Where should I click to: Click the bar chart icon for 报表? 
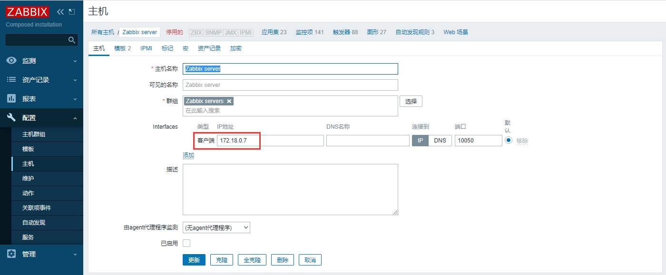[x=11, y=99]
